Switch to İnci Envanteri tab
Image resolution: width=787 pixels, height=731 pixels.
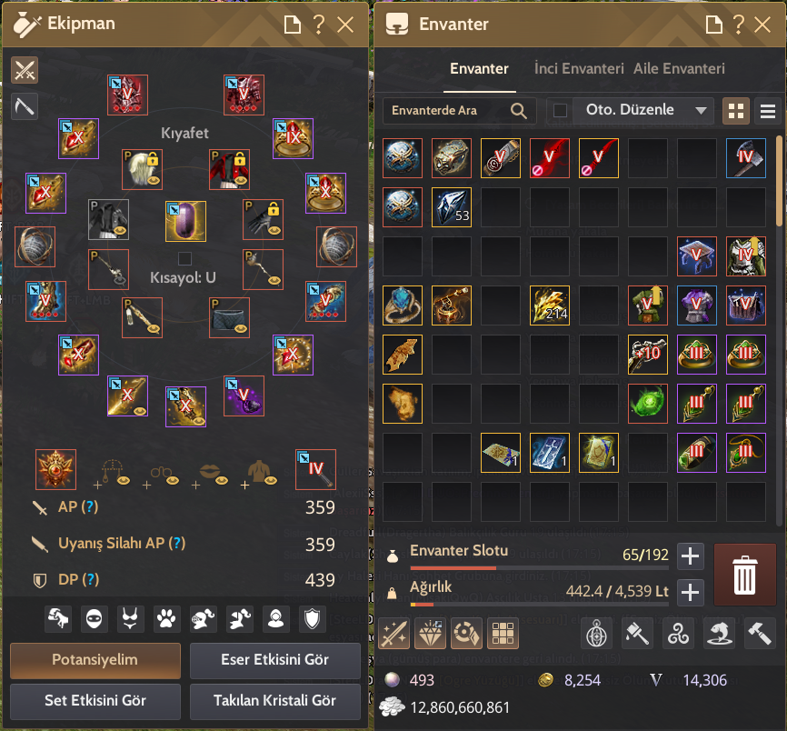[579, 68]
